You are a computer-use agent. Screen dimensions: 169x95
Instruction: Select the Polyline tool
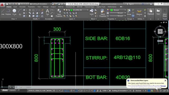pos(8,12)
